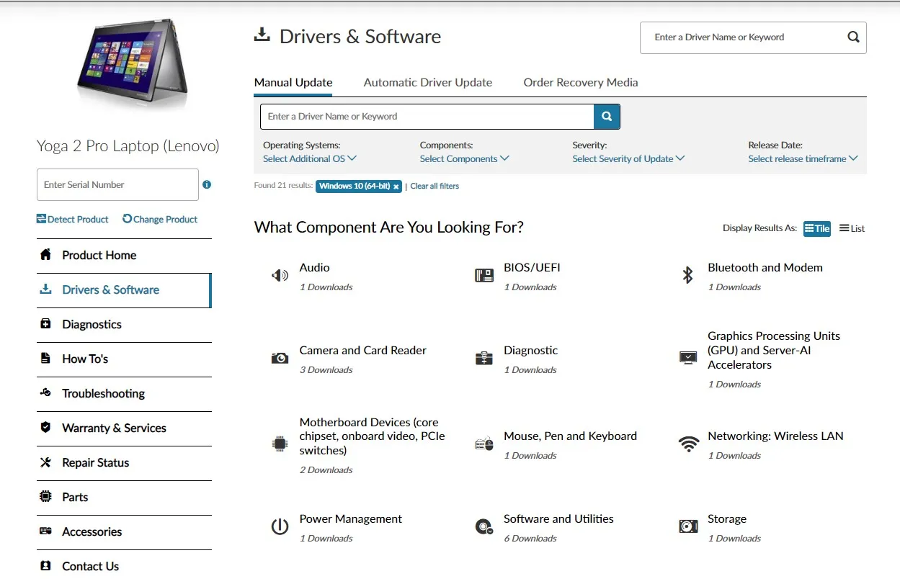Click the Contact Us sidebar icon
The height and width of the screenshot is (584, 900).
click(46, 566)
